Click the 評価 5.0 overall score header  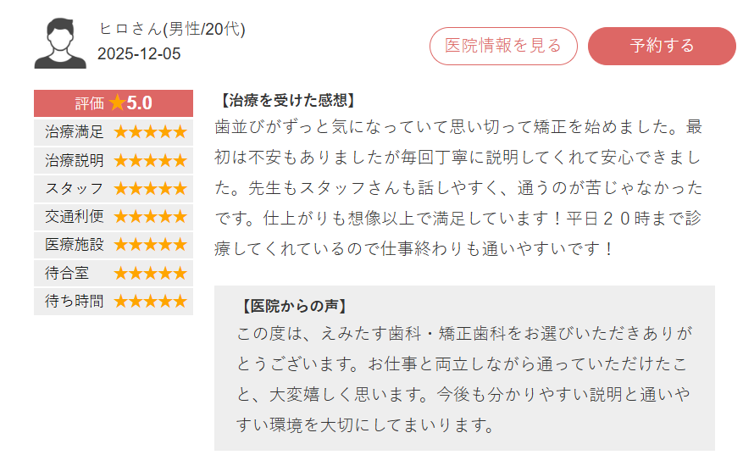[114, 103]
